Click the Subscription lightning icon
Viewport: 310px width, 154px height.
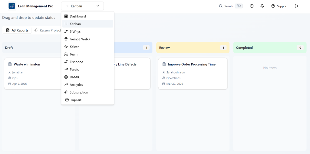click(66, 92)
